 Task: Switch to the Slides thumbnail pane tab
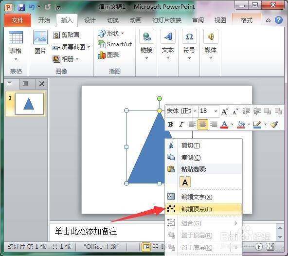10,84
